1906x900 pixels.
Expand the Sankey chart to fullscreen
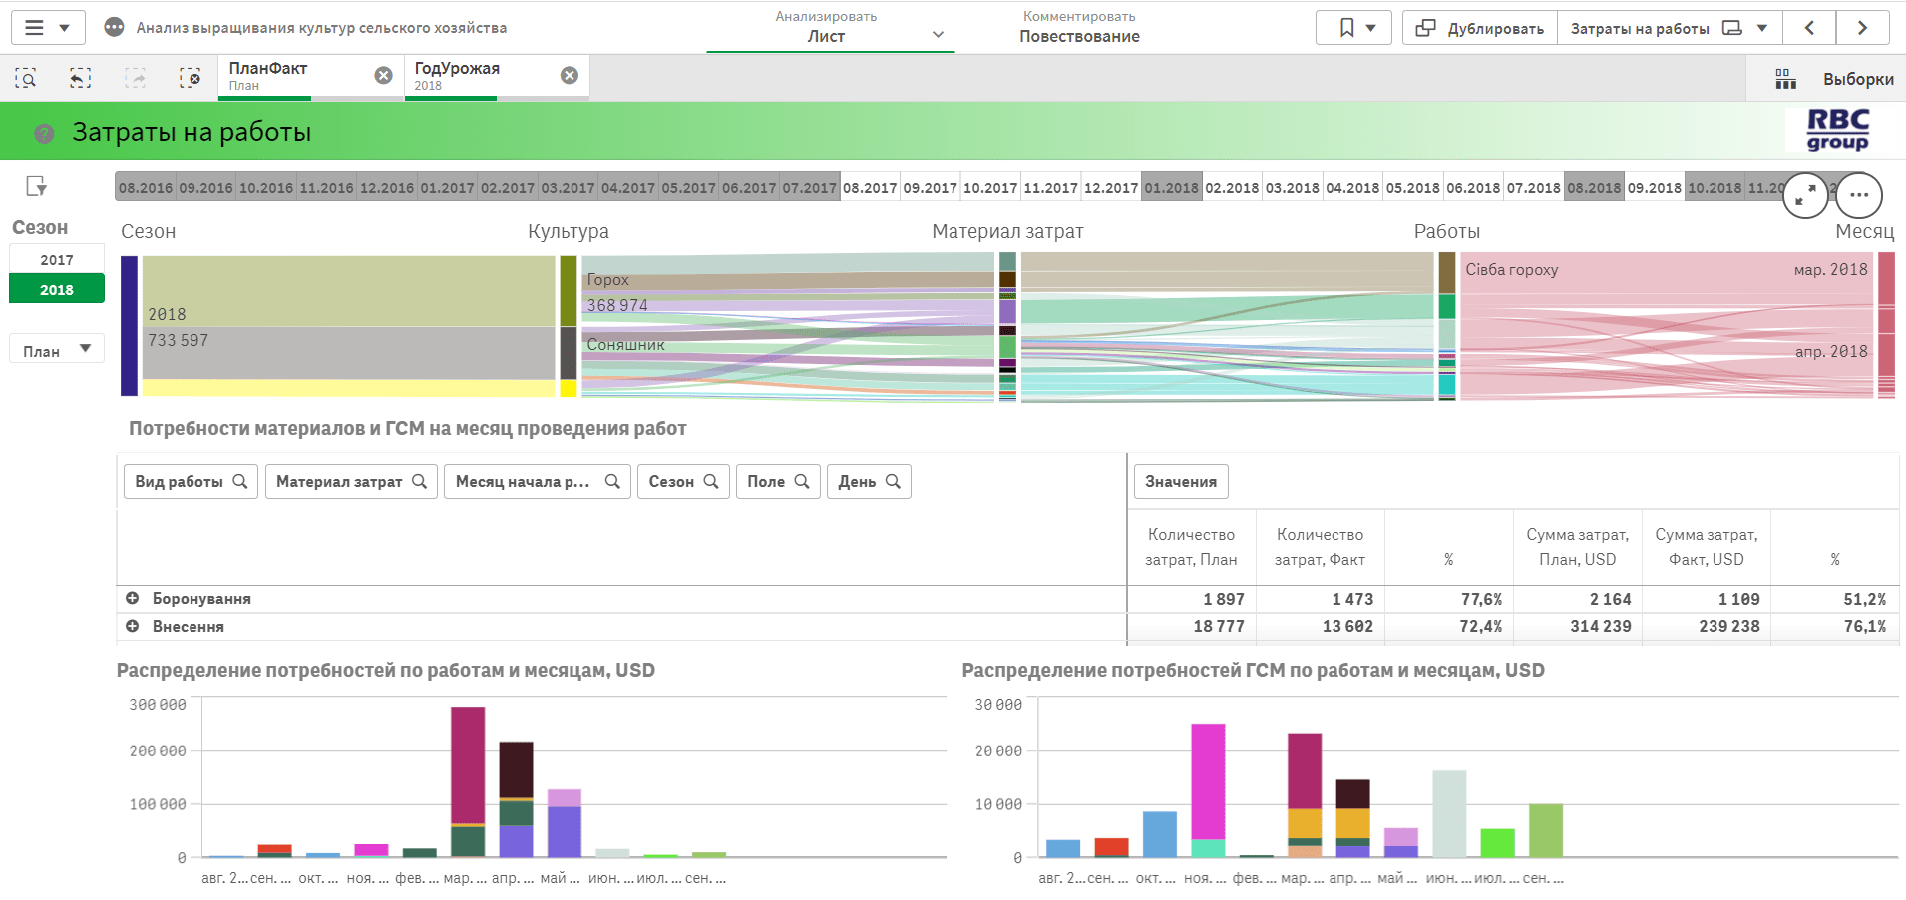(x=1804, y=195)
